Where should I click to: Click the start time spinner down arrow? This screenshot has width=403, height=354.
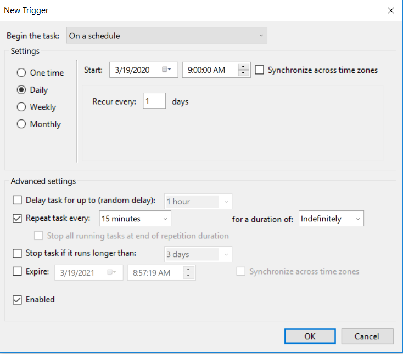pyautogui.click(x=243, y=73)
